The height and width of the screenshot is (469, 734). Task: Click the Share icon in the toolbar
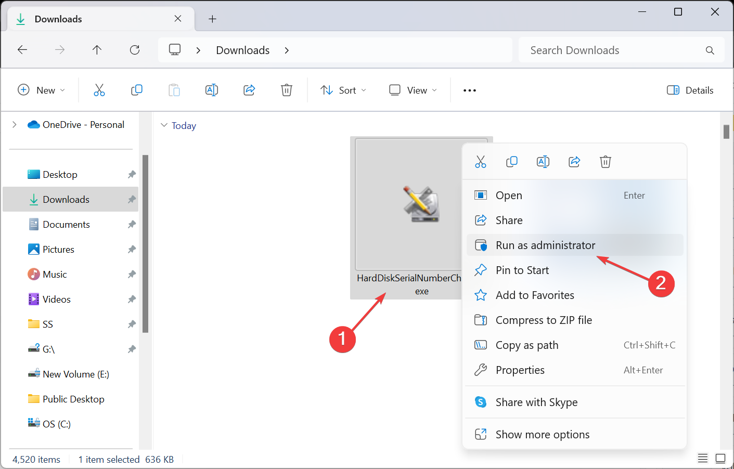coord(249,90)
